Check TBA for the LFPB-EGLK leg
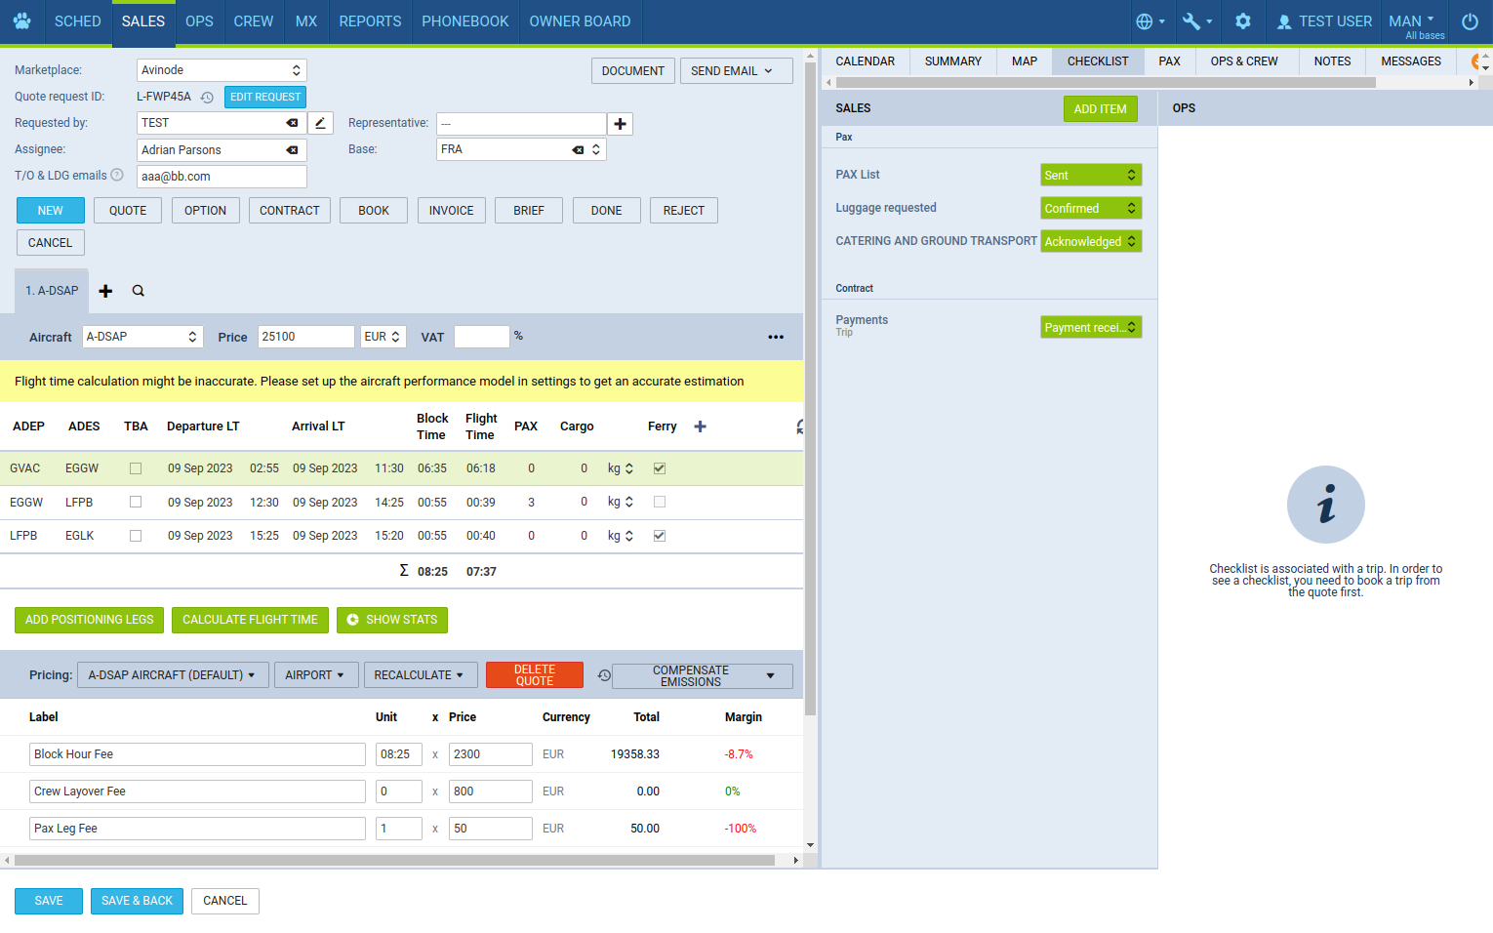Viewport: 1493px width, 933px height. [136, 536]
